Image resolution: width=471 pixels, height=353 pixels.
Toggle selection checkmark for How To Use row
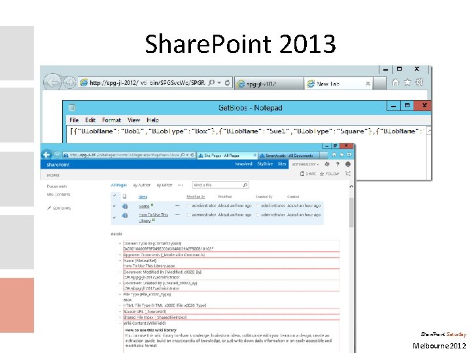pos(114,217)
